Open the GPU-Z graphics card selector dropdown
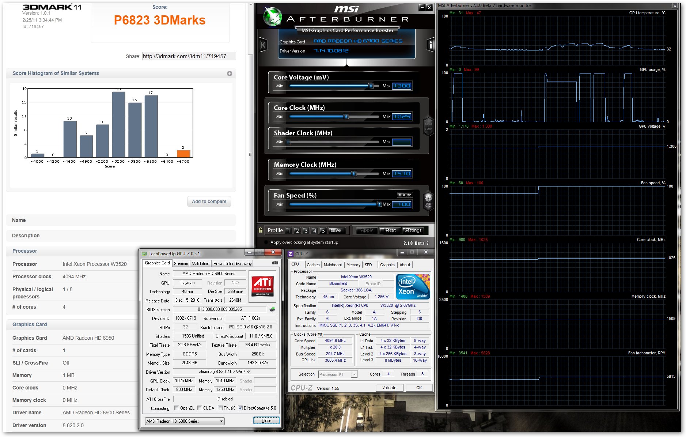Image resolution: width=686 pixels, height=437 pixels. pyautogui.click(x=185, y=421)
